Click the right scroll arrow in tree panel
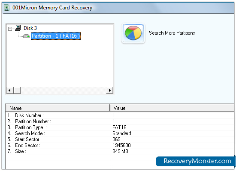This screenshot has height=171, width=236. tap(109, 91)
